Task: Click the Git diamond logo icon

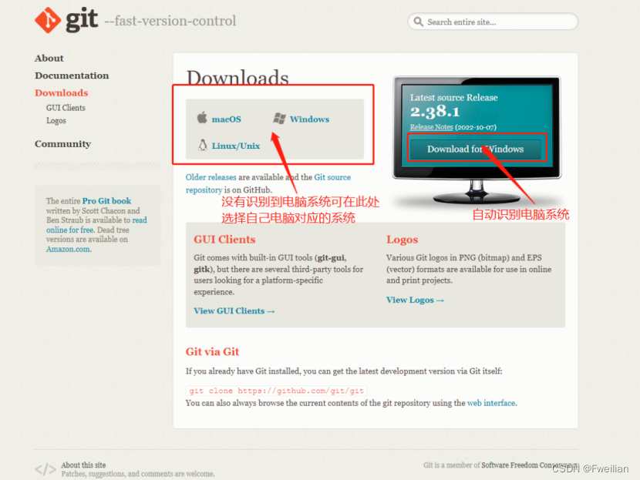Action: 48,20
